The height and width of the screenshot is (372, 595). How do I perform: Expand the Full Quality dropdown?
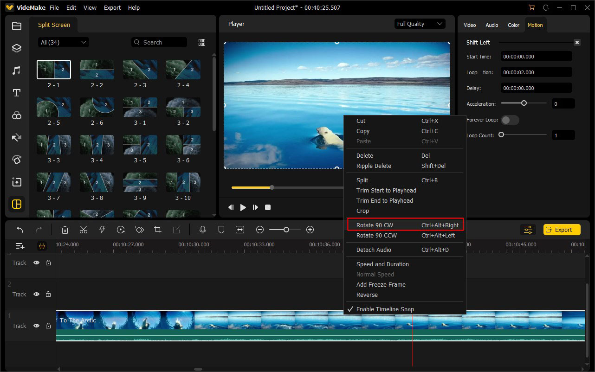pyautogui.click(x=420, y=24)
